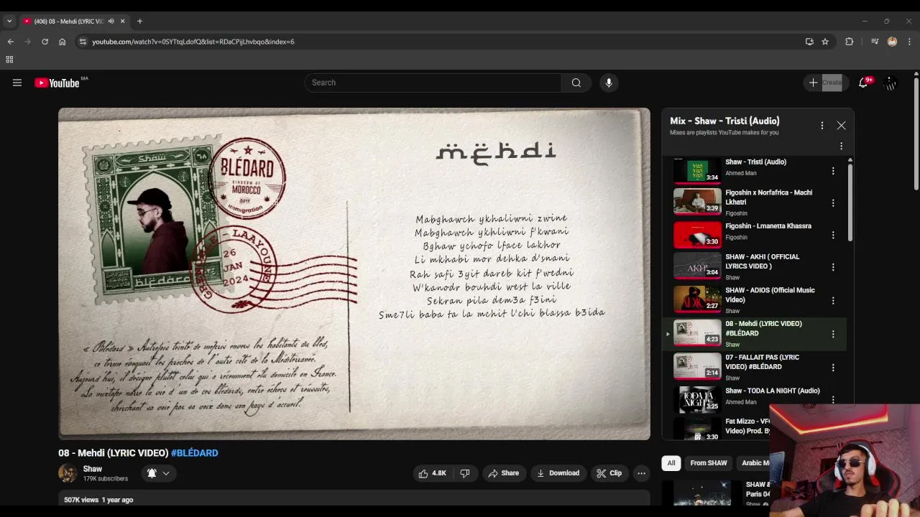
Task: Submit search with magnifier icon
Action: click(x=576, y=83)
